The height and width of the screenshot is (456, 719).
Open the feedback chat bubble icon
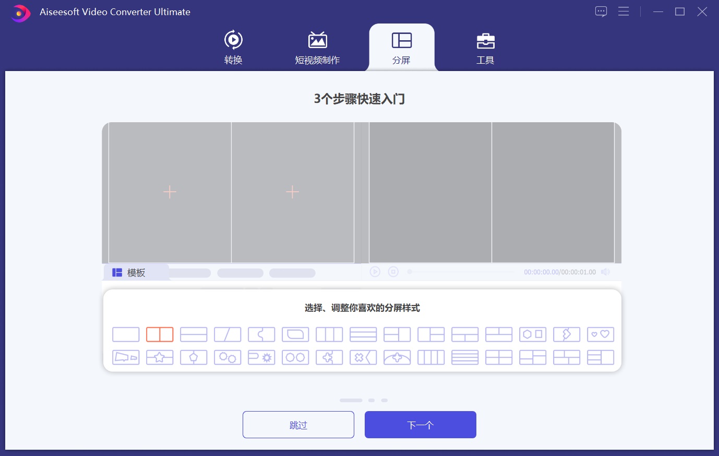tap(601, 11)
